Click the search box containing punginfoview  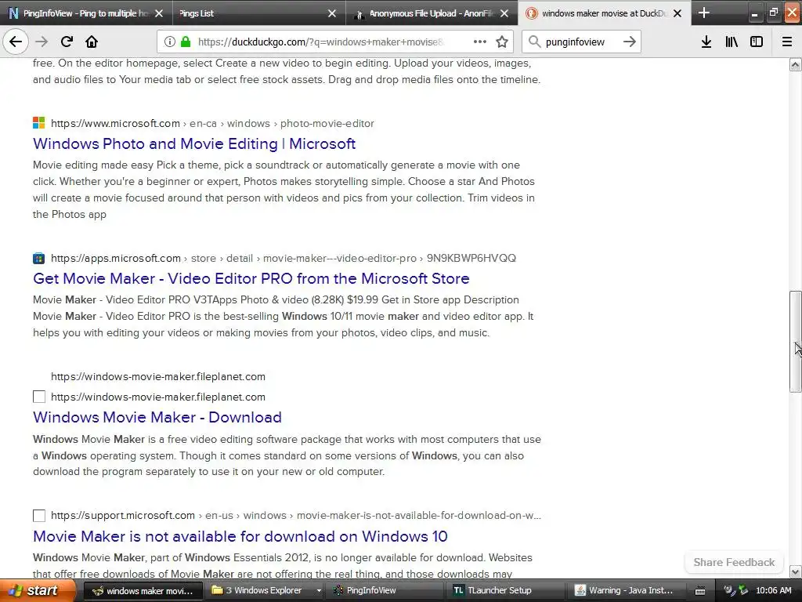[580, 42]
